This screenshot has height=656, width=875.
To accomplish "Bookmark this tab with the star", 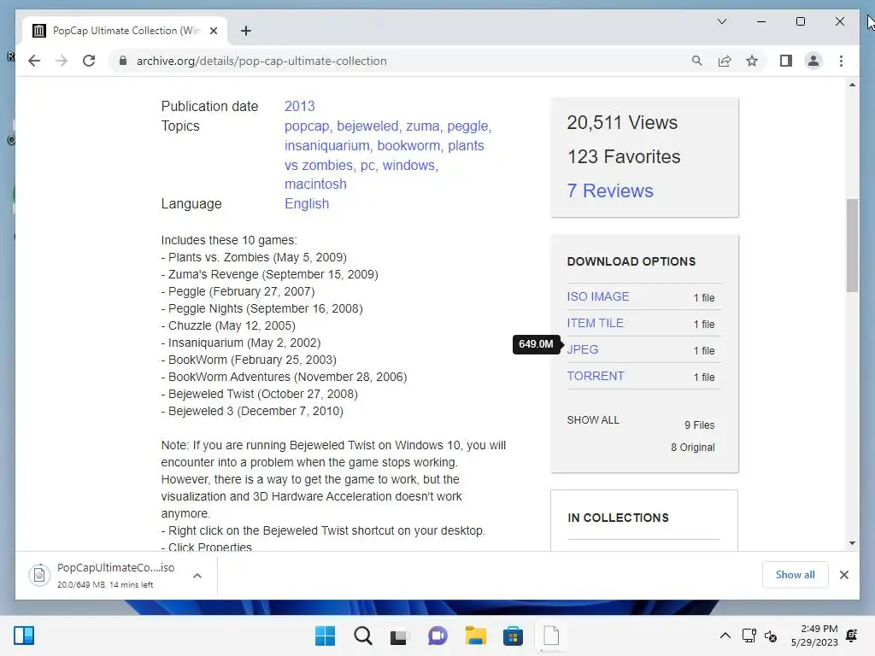I will tap(752, 61).
